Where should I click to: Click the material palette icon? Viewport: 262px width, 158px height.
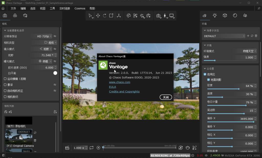pos(128,16)
